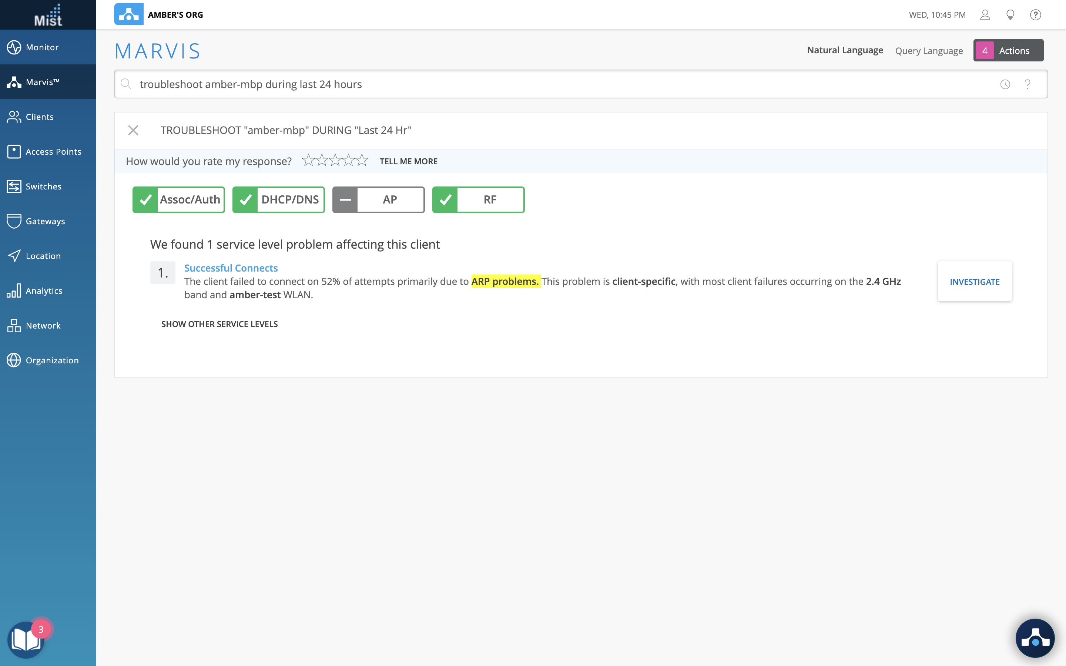Click the lightbulb icon in header
The image size is (1066, 666).
[x=1010, y=15]
